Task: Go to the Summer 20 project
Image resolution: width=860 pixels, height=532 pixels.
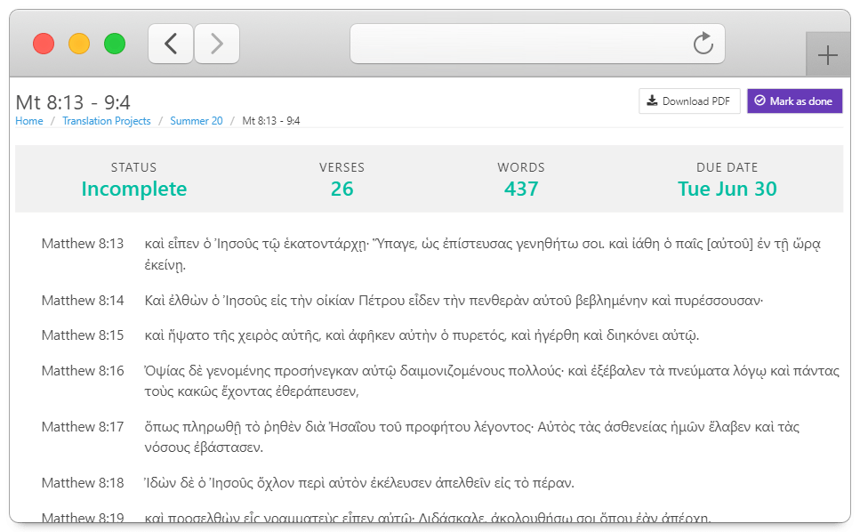Action: point(197,120)
